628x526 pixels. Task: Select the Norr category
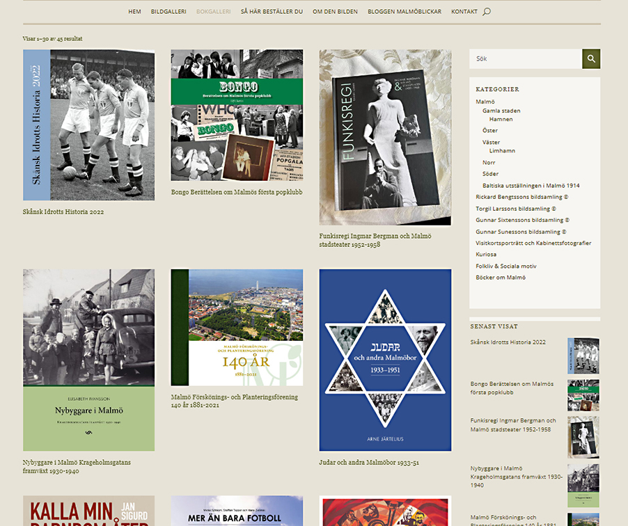coord(489,162)
